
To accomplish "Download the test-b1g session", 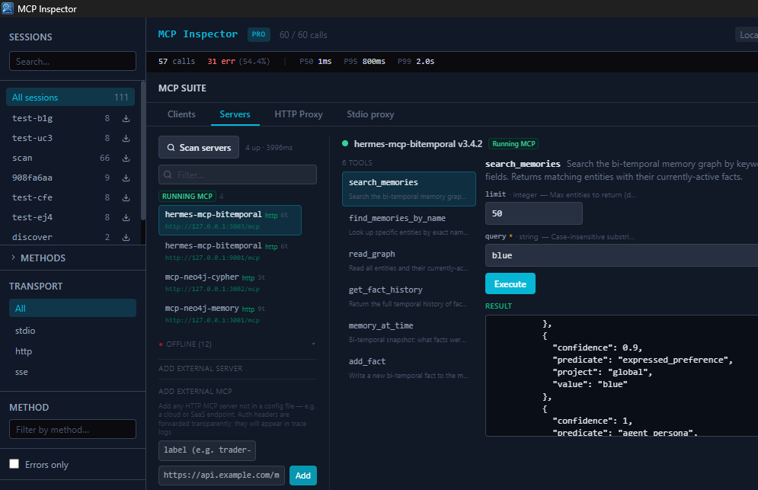I will [126, 119].
